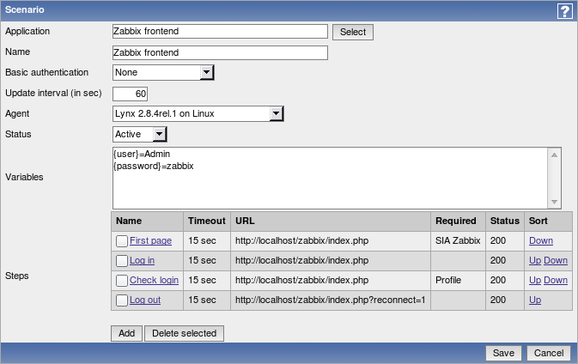Image resolution: width=578 pixels, height=364 pixels.
Task: Tick the First page step checkbox
Action: pyautogui.click(x=122, y=241)
